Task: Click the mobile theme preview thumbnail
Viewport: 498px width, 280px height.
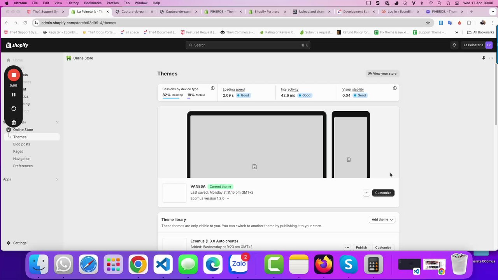Action: point(351,145)
